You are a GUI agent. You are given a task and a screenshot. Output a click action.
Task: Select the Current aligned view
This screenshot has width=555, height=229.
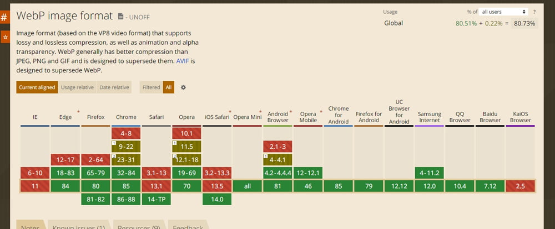(x=37, y=87)
